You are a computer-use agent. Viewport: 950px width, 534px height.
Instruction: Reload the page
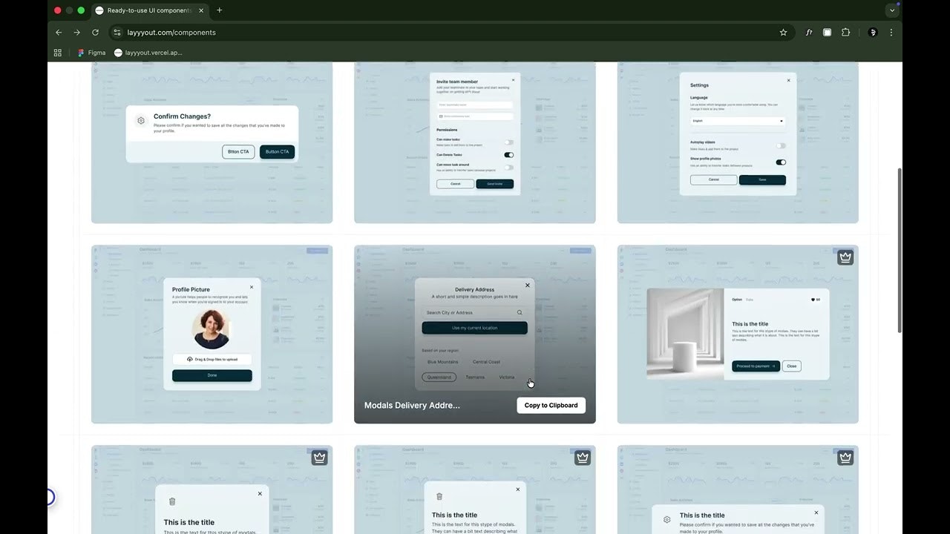(95, 33)
